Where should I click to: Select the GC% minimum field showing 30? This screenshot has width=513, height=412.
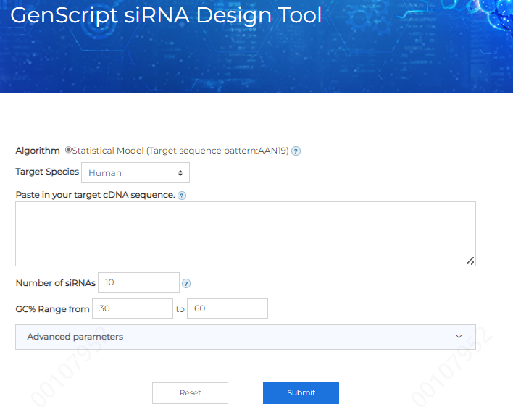(x=133, y=308)
